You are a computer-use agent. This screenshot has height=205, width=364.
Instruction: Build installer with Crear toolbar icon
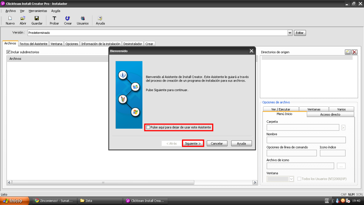[x=68, y=20]
